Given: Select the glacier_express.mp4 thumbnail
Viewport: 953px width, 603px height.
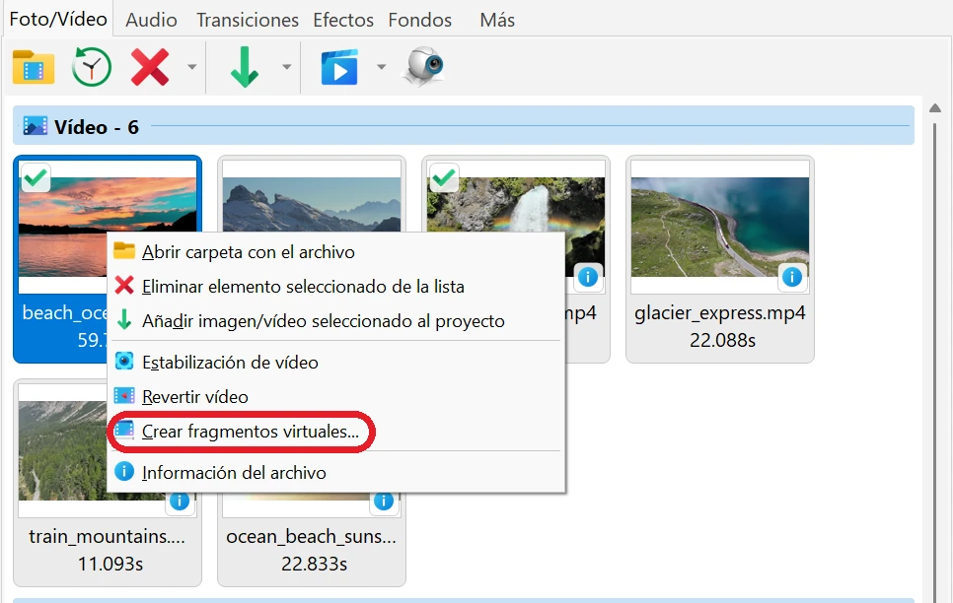Looking at the screenshot, I should tap(719, 228).
